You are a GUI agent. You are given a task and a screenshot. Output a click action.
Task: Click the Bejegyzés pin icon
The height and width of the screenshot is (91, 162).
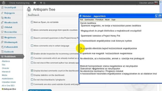tap(2, 13)
